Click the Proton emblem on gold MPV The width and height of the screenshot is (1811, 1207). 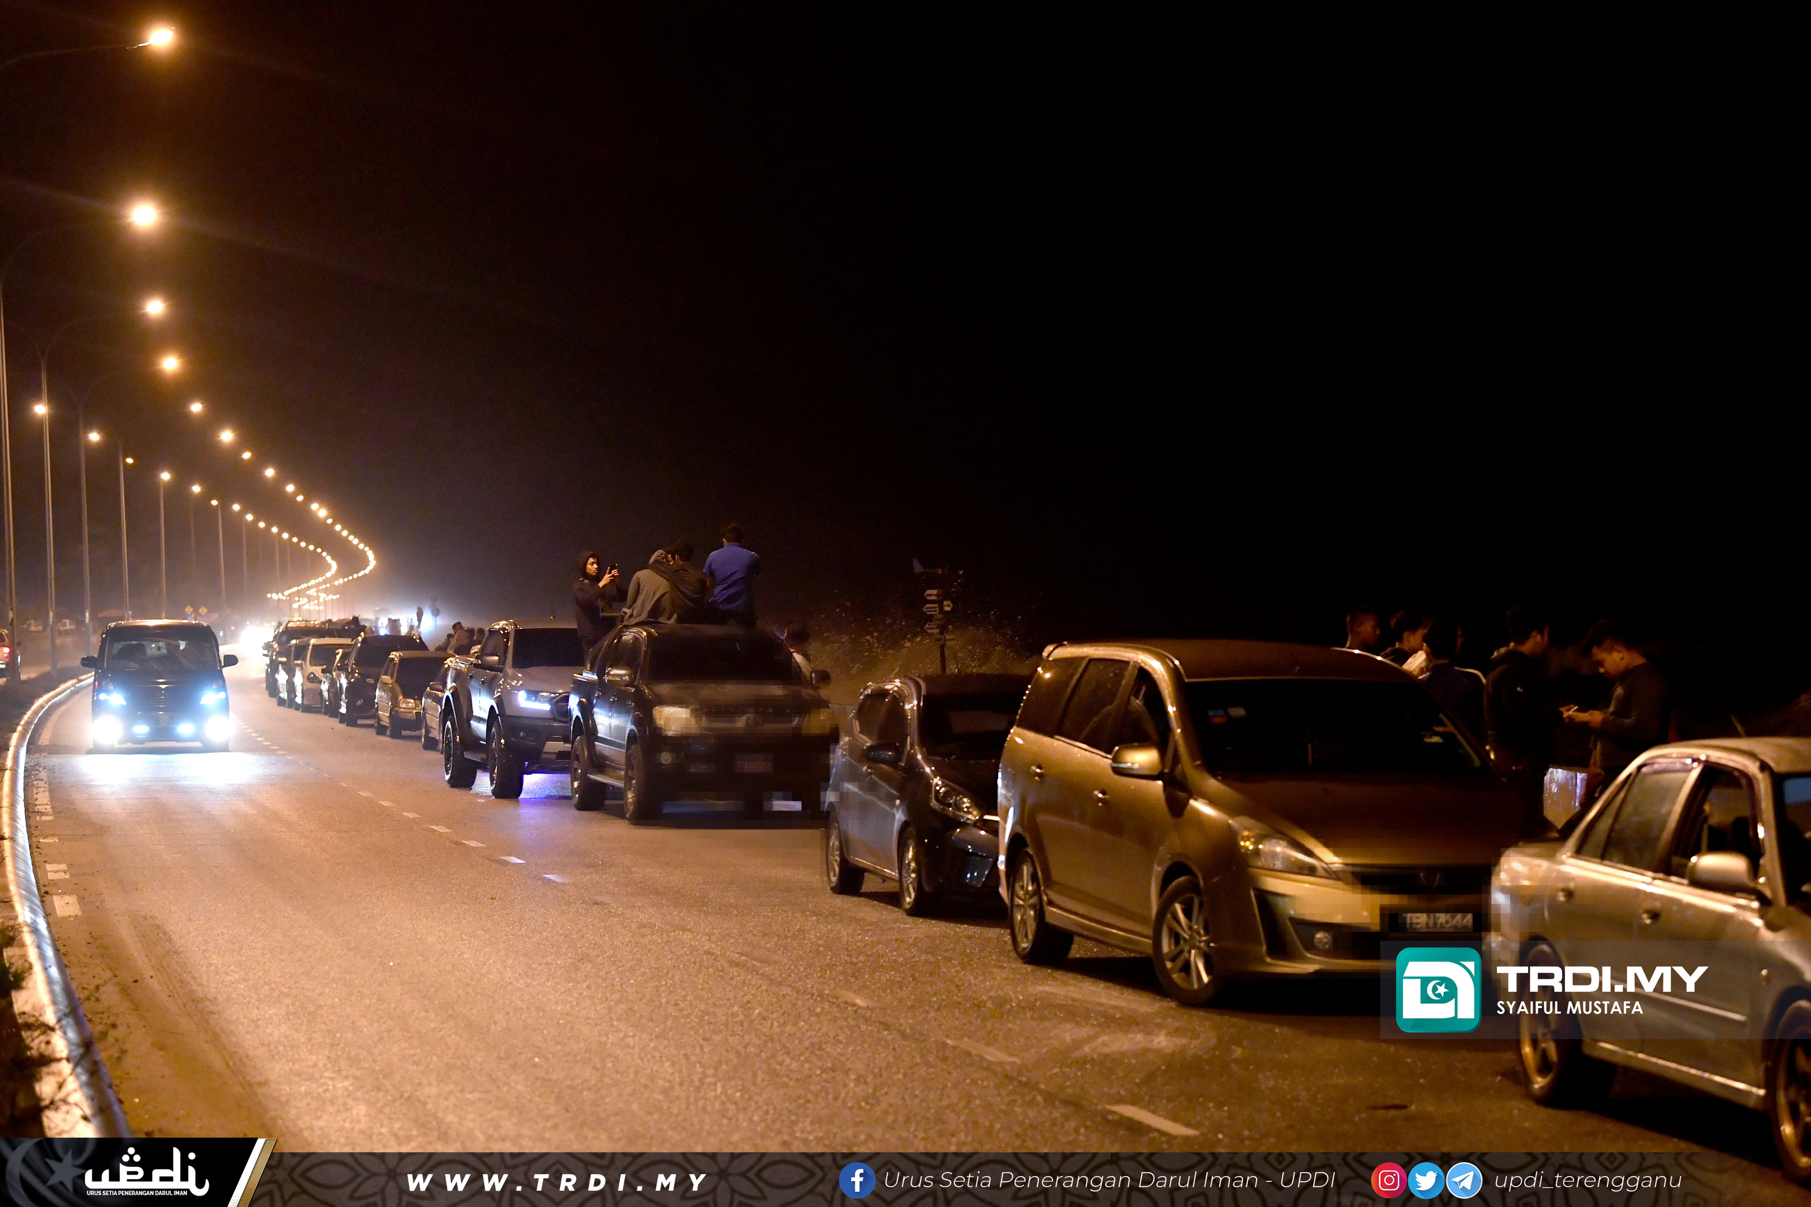[1430, 880]
